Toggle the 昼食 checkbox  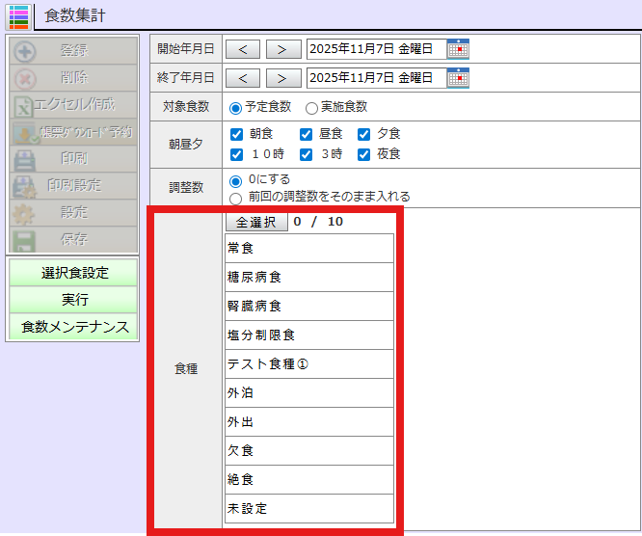pyautogui.click(x=306, y=135)
